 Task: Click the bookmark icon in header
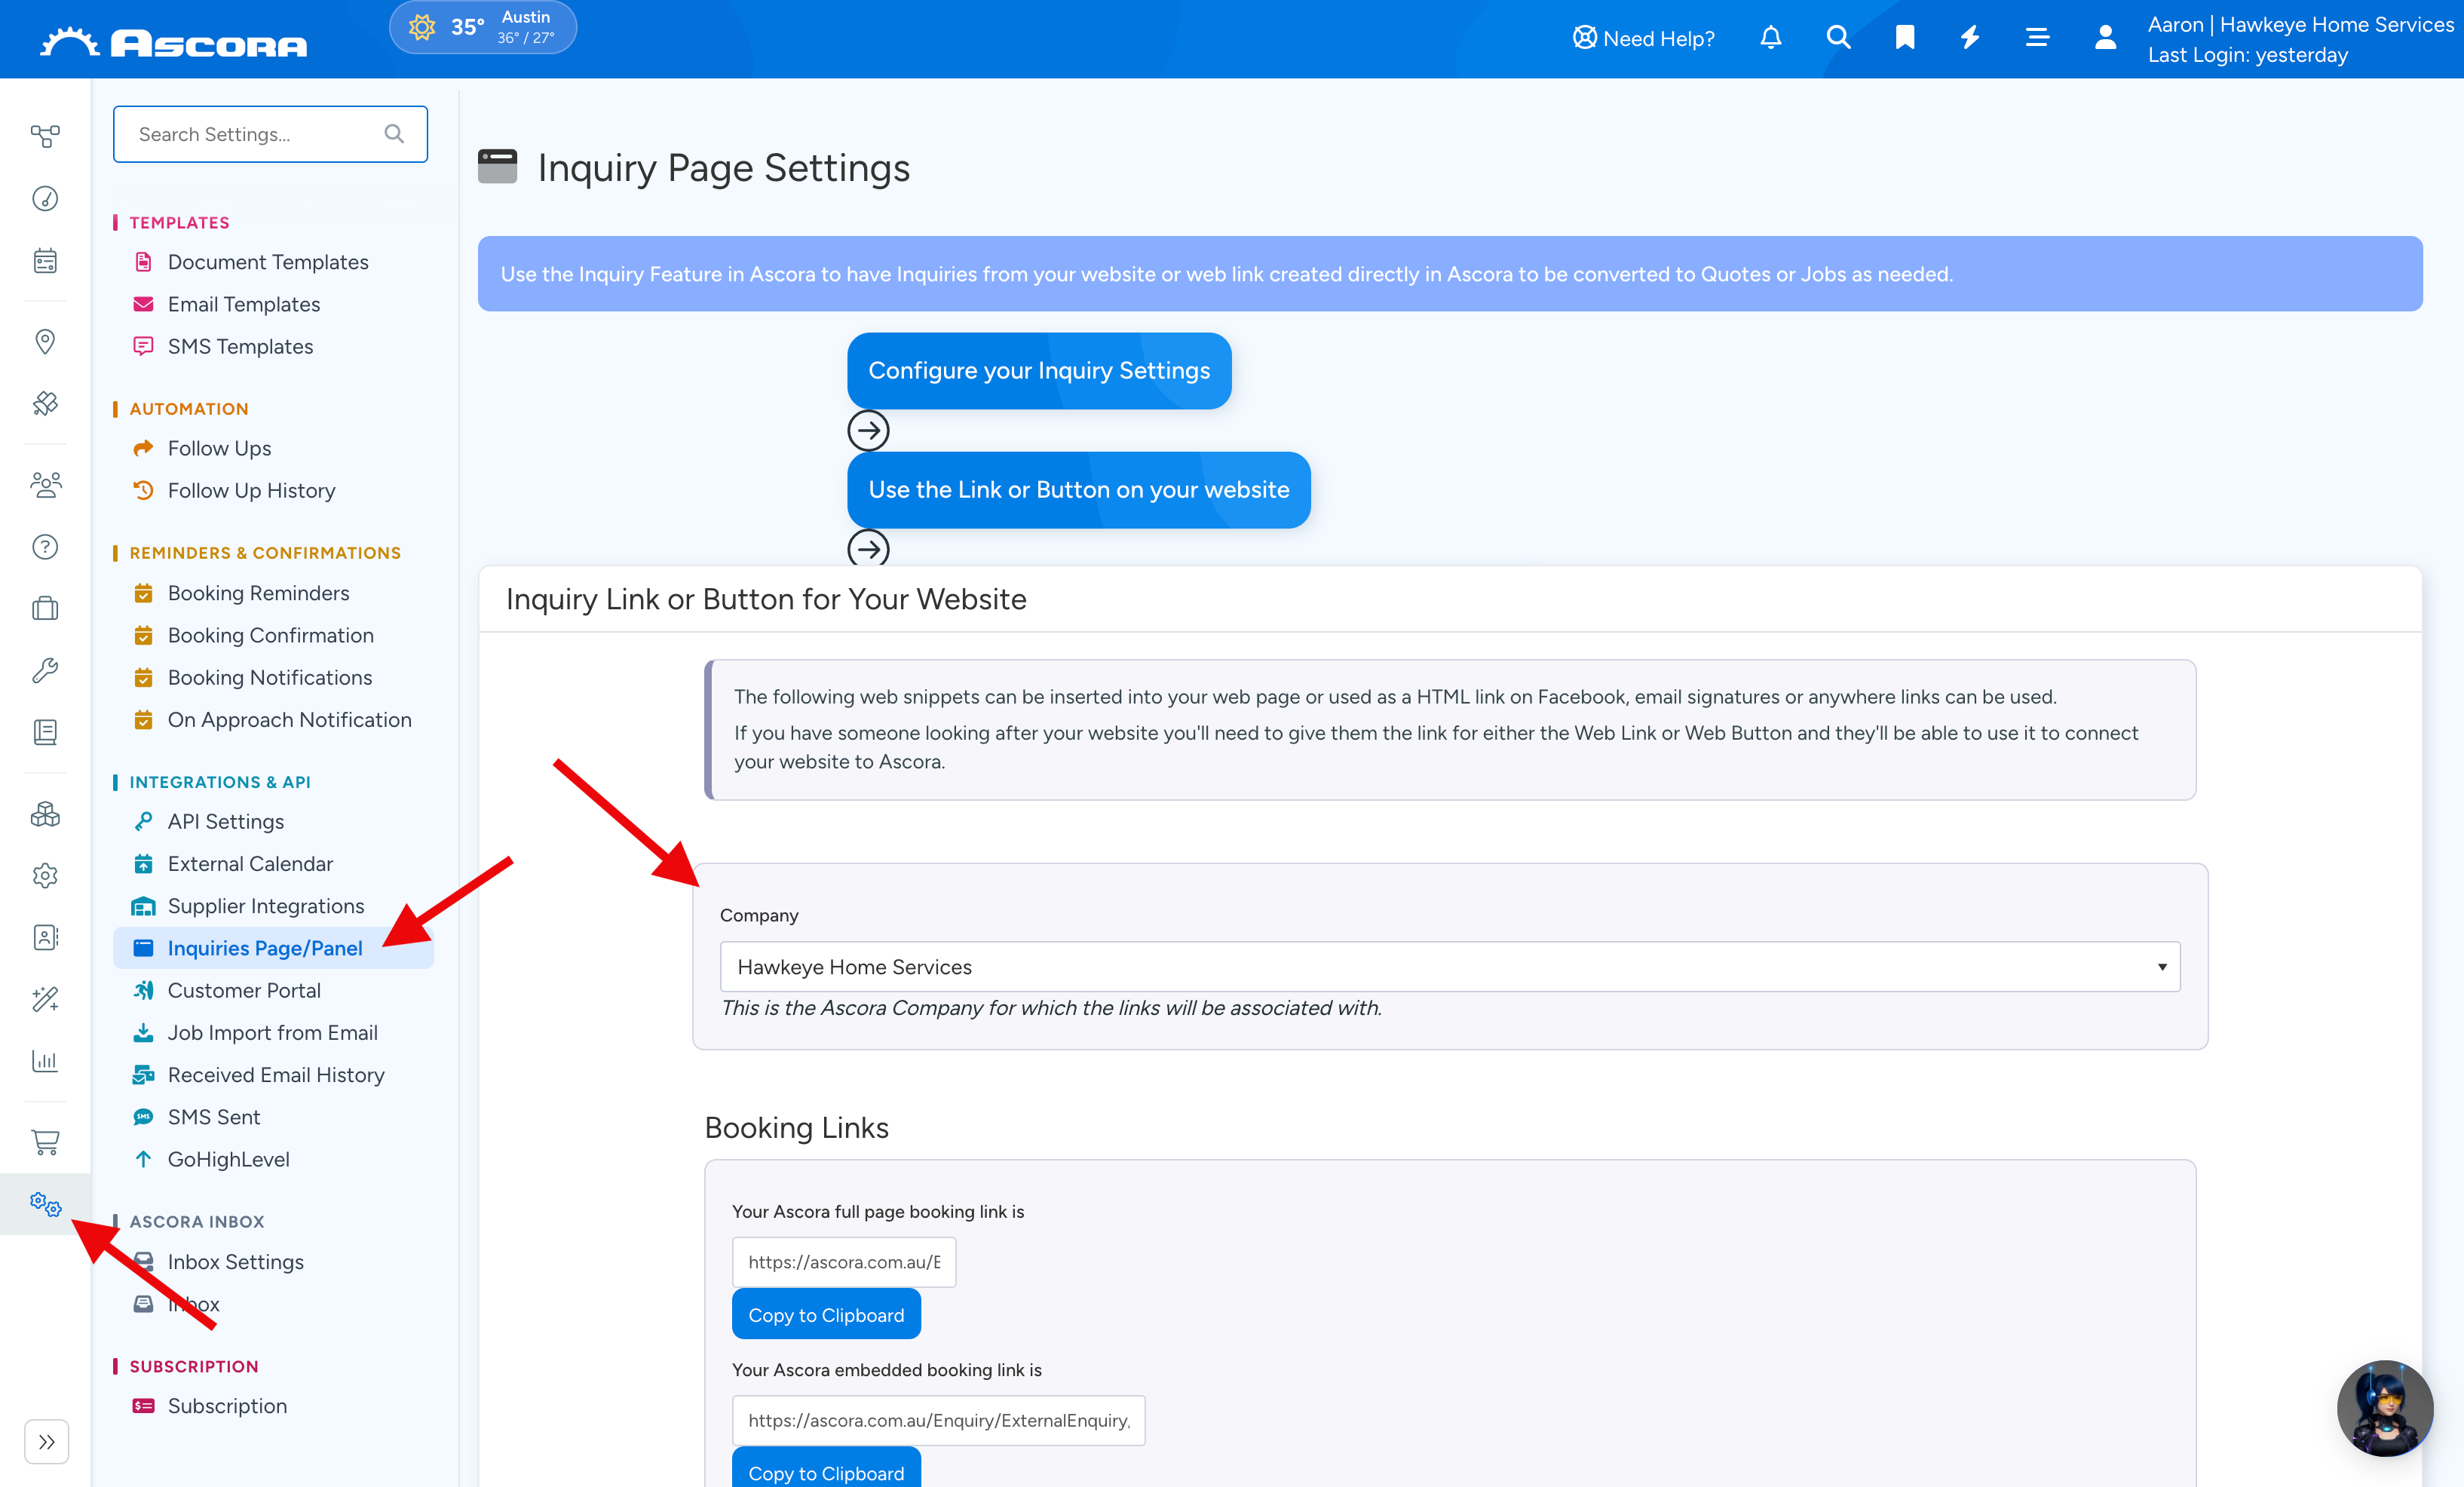[1904, 38]
